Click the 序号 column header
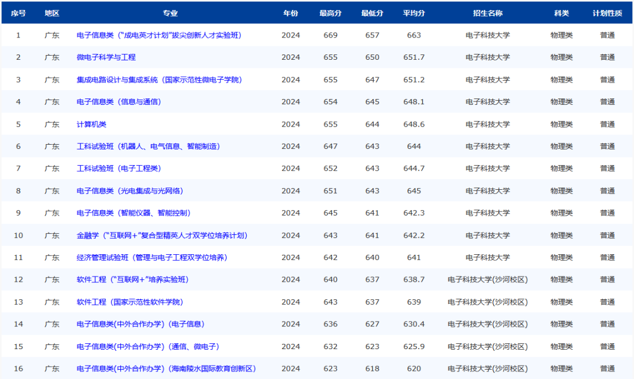Viewport: 634px width, 379px height. click(18, 13)
